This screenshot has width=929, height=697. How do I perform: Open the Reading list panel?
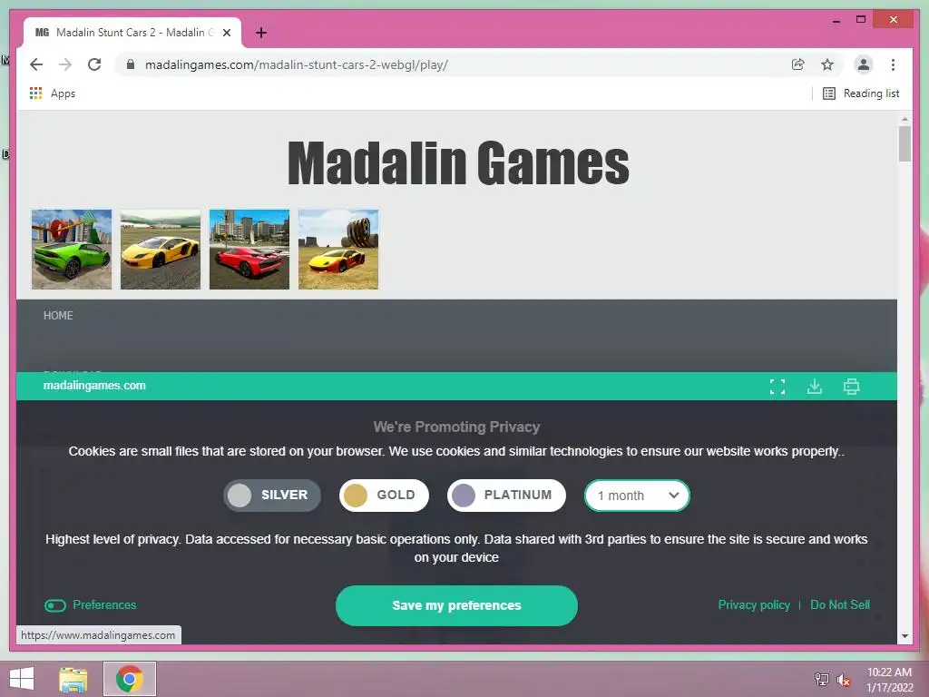pyautogui.click(x=861, y=93)
